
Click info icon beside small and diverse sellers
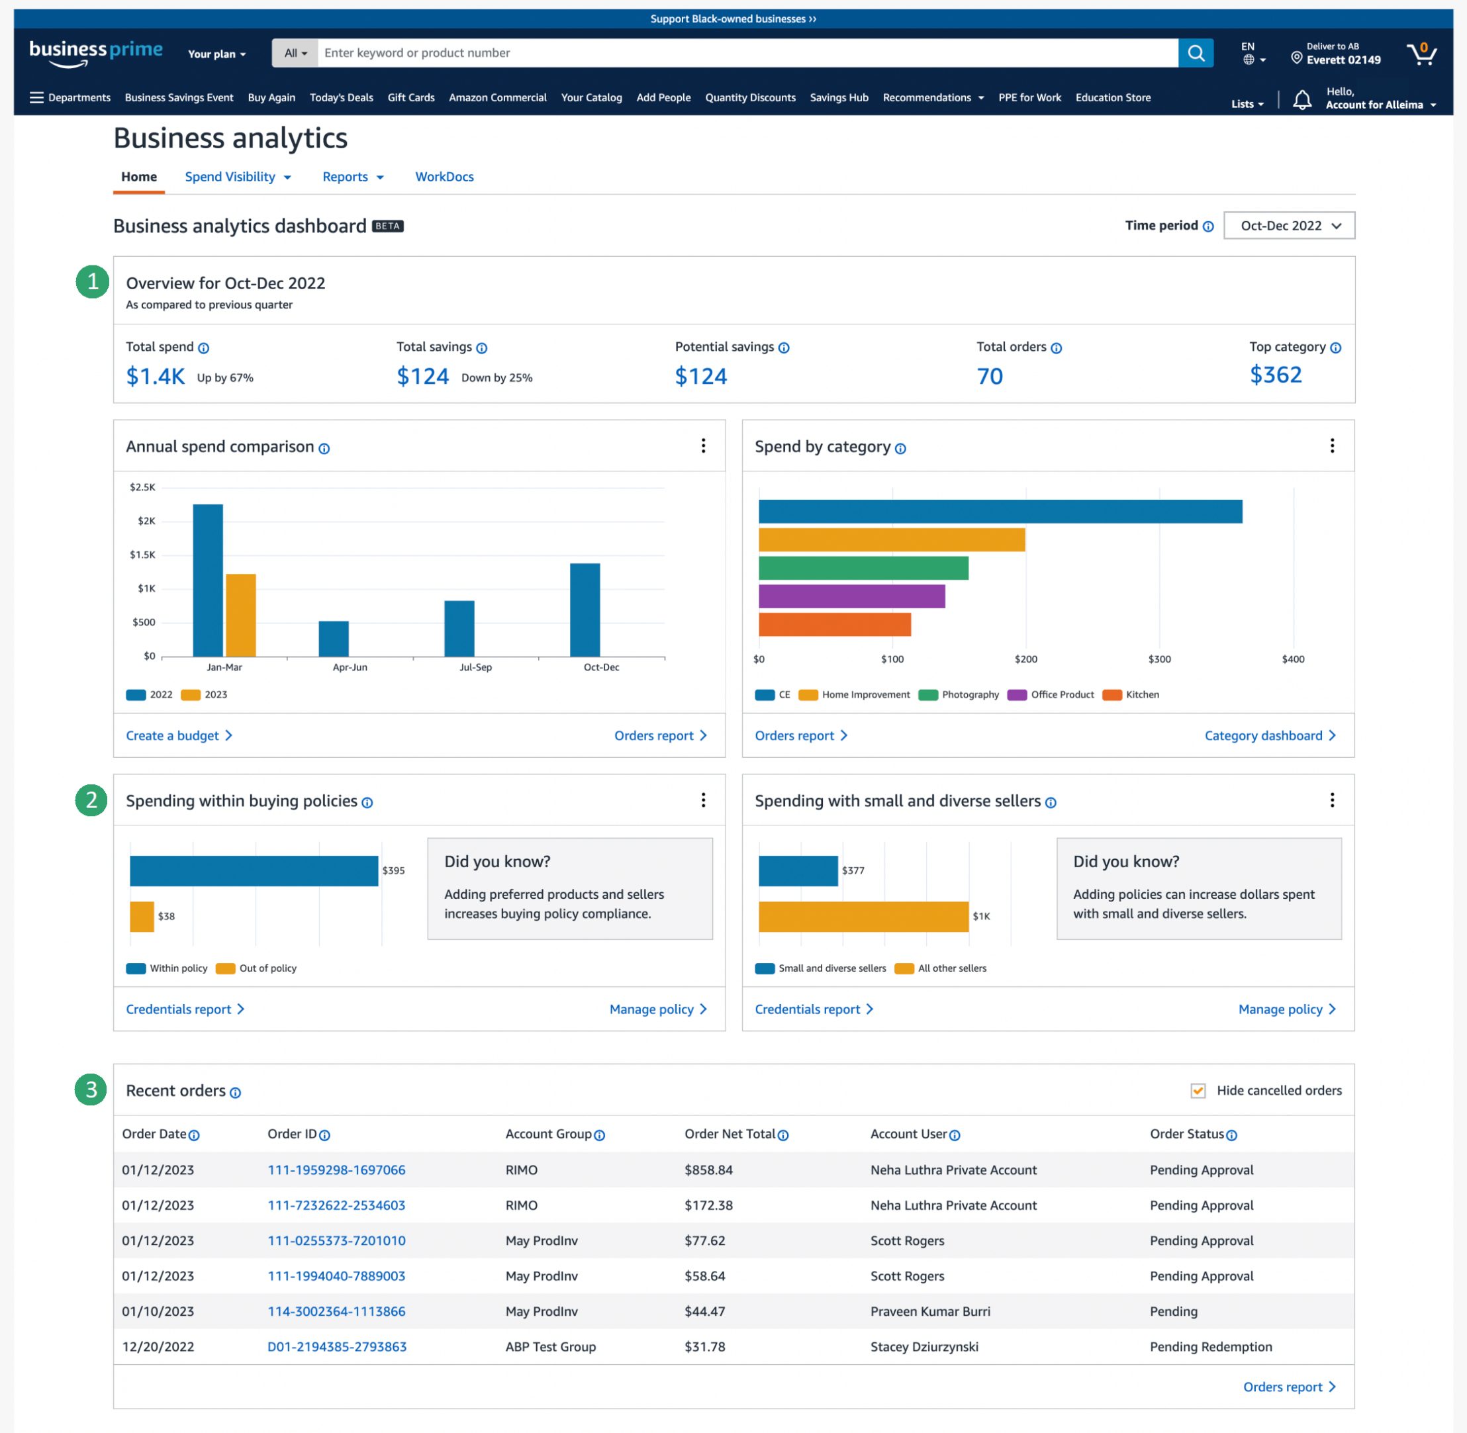(1051, 803)
